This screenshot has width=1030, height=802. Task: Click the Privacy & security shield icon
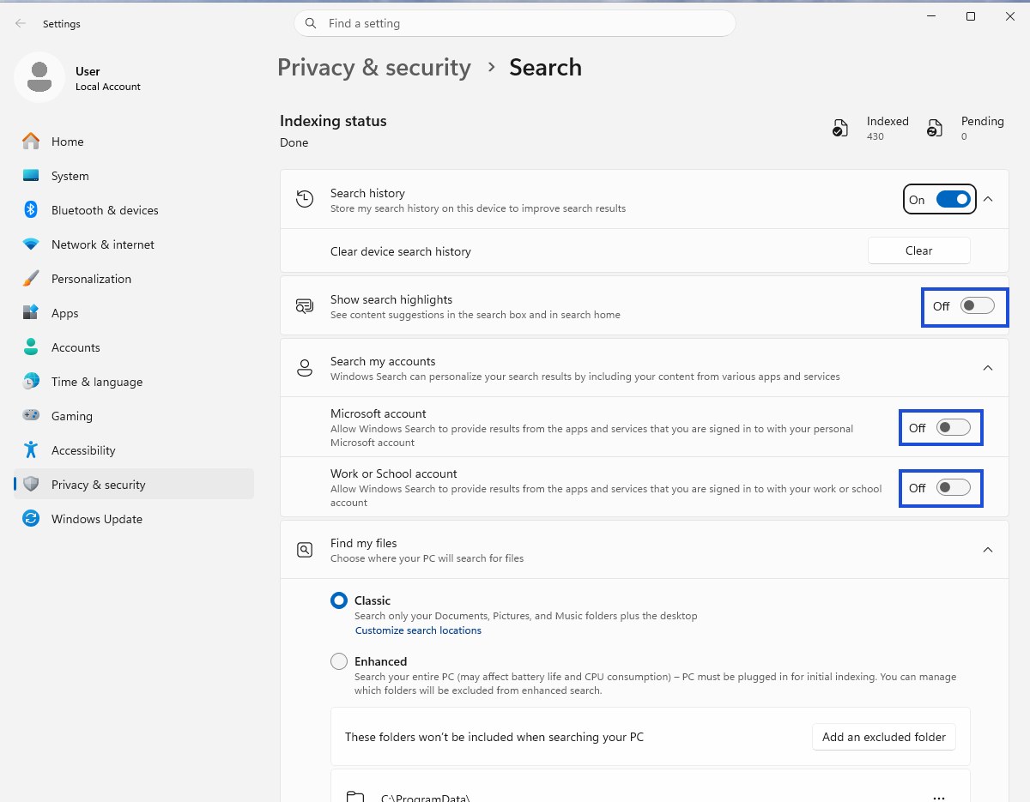coord(31,485)
